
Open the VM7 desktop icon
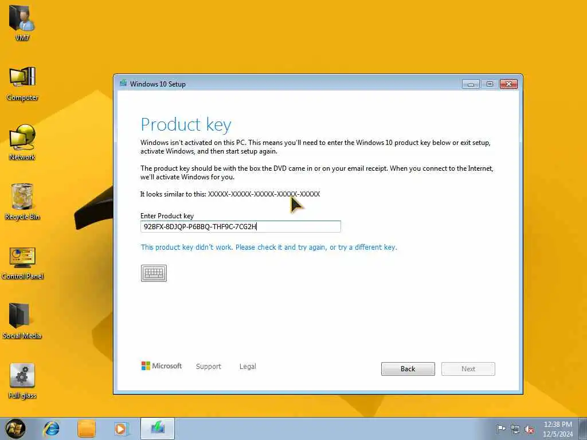click(22, 22)
